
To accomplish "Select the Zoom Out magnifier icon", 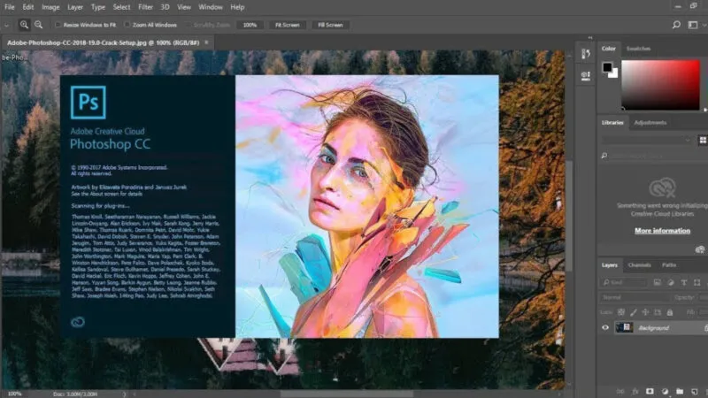I will tap(39, 25).
